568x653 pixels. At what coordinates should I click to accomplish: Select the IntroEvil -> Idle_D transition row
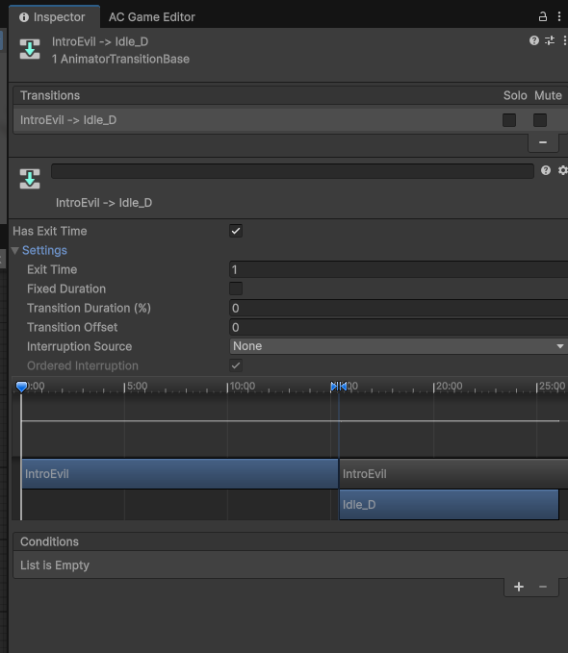click(x=291, y=120)
